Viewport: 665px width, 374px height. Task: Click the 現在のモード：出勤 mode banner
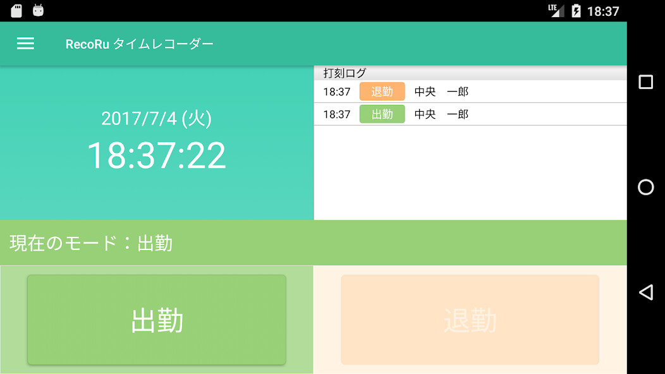pyautogui.click(x=314, y=243)
